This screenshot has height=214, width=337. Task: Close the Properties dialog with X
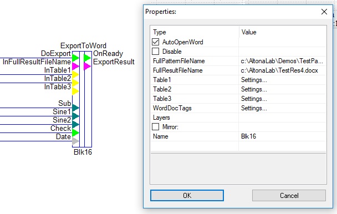pyautogui.click(x=324, y=12)
